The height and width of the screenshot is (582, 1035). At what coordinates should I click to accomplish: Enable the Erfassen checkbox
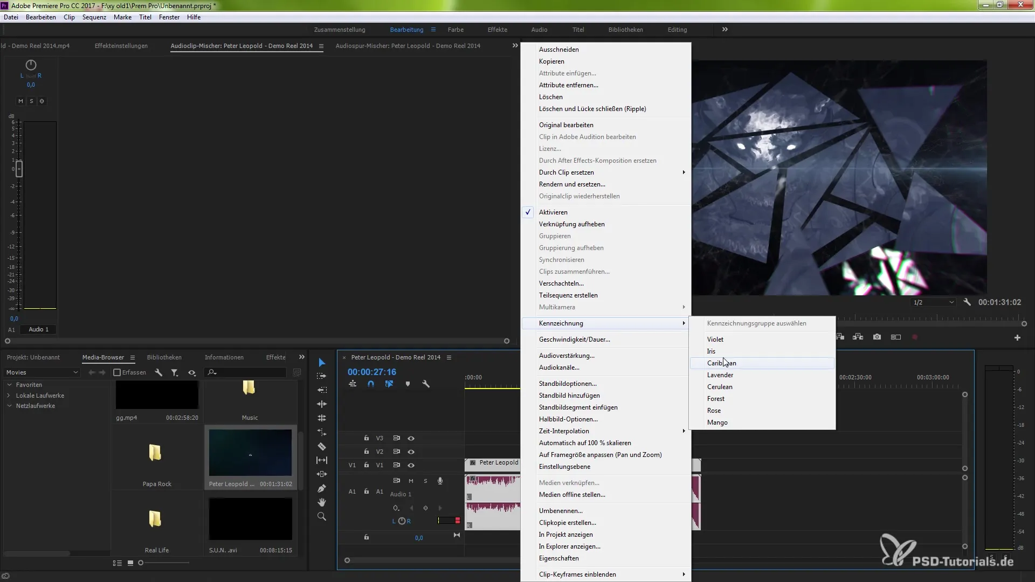pyautogui.click(x=117, y=372)
